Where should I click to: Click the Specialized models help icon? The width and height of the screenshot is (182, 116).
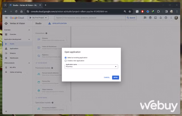(x=53, y=103)
